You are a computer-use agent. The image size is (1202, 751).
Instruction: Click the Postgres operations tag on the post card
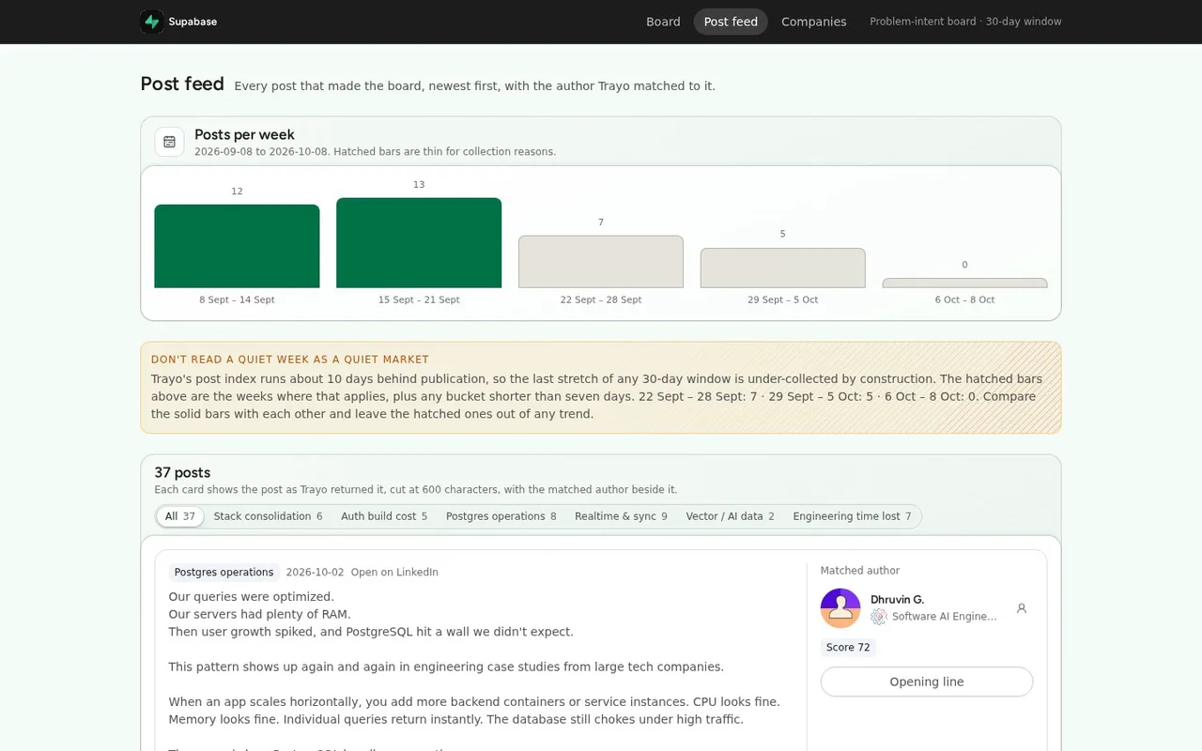click(x=223, y=573)
